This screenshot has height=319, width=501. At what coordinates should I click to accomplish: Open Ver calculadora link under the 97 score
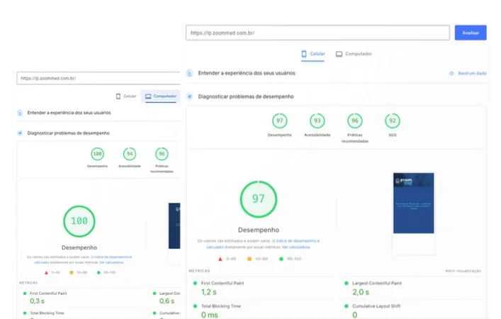coord(296,247)
